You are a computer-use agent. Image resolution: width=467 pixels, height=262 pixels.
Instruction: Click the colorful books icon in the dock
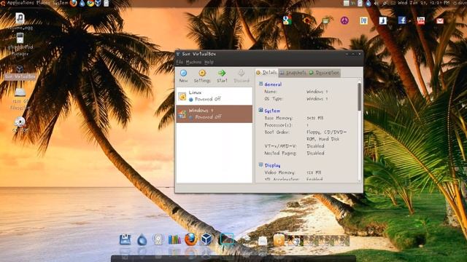click(174, 239)
